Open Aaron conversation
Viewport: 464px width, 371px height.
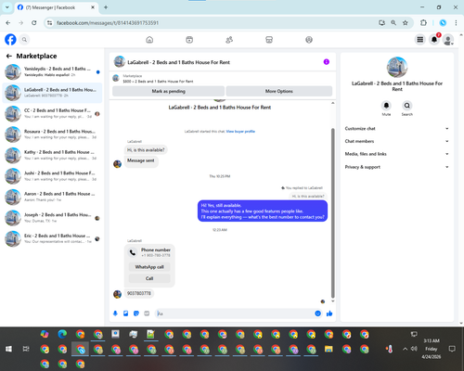pos(52,197)
